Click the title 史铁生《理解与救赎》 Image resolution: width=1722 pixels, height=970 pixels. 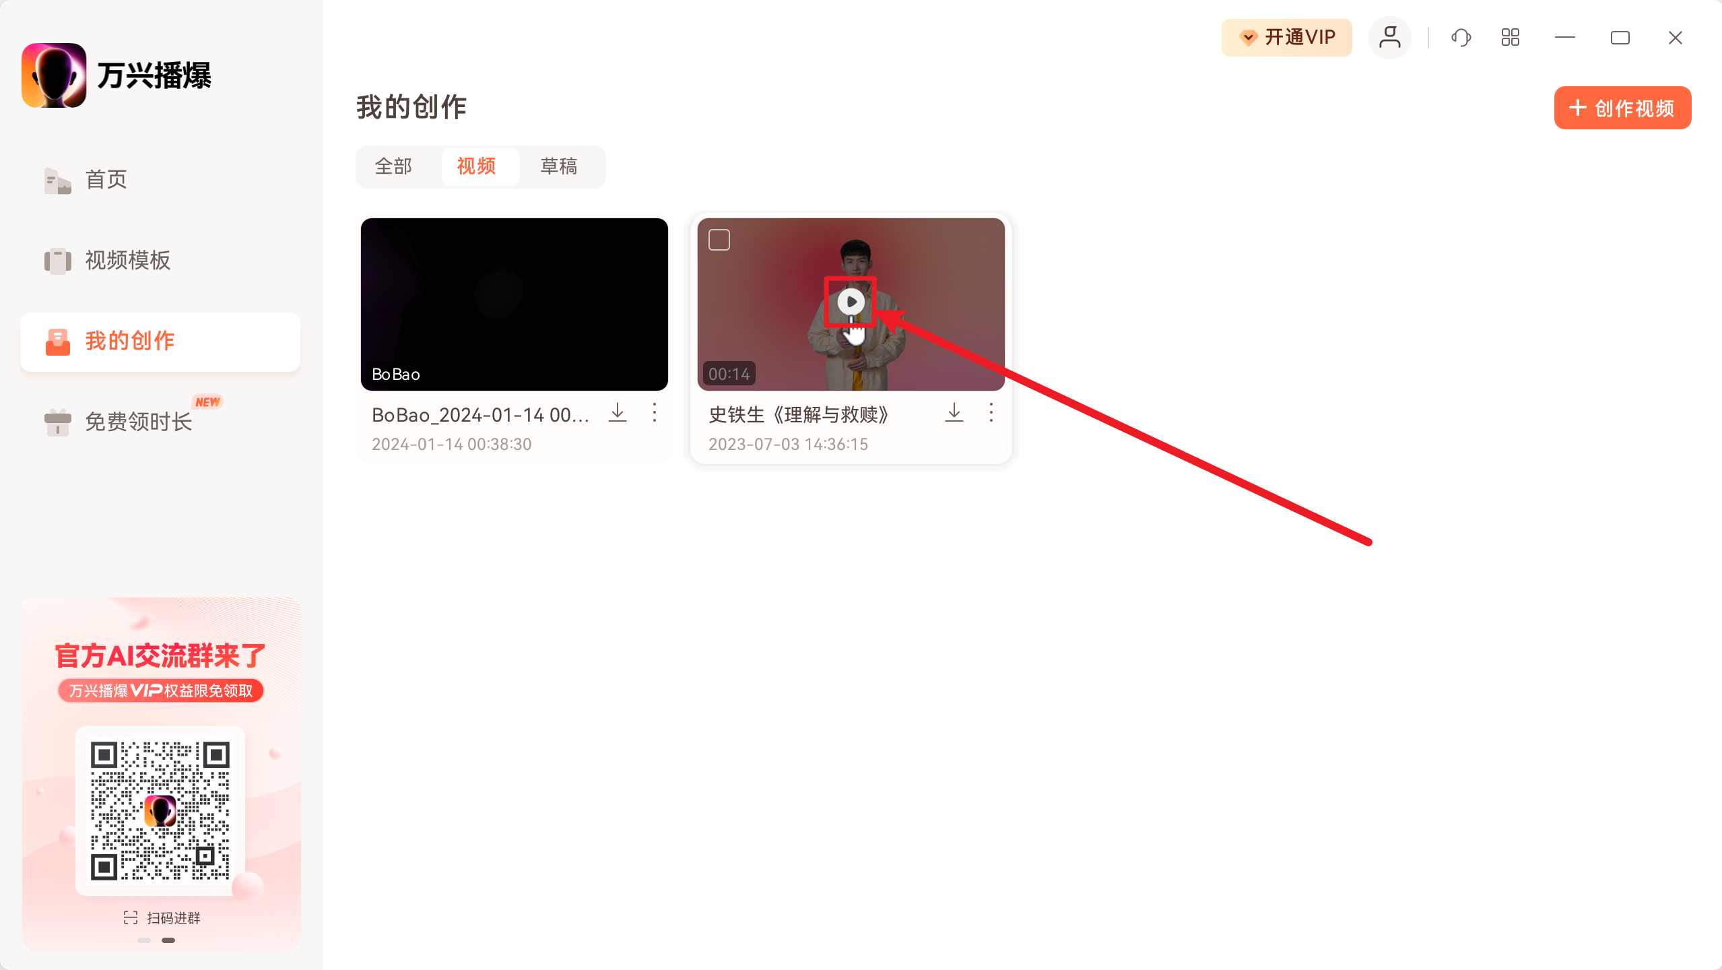click(799, 415)
